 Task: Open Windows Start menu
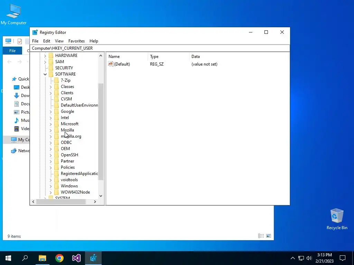(x=8, y=258)
